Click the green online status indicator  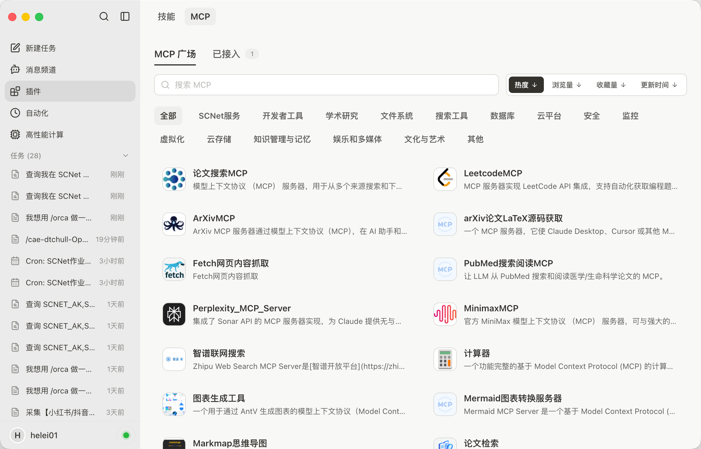[x=126, y=435]
